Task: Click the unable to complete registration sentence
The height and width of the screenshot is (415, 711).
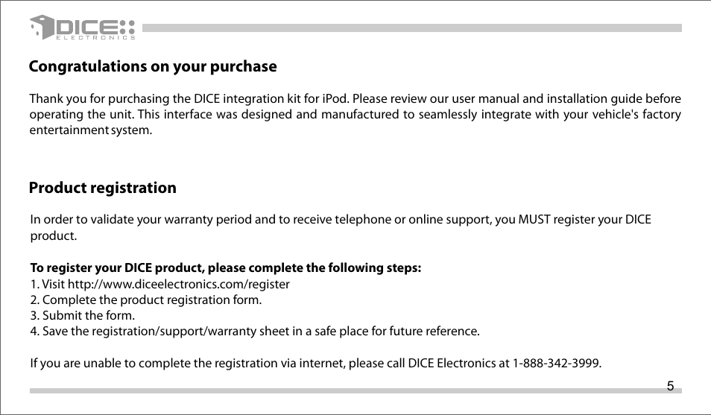Action: [x=315, y=364]
